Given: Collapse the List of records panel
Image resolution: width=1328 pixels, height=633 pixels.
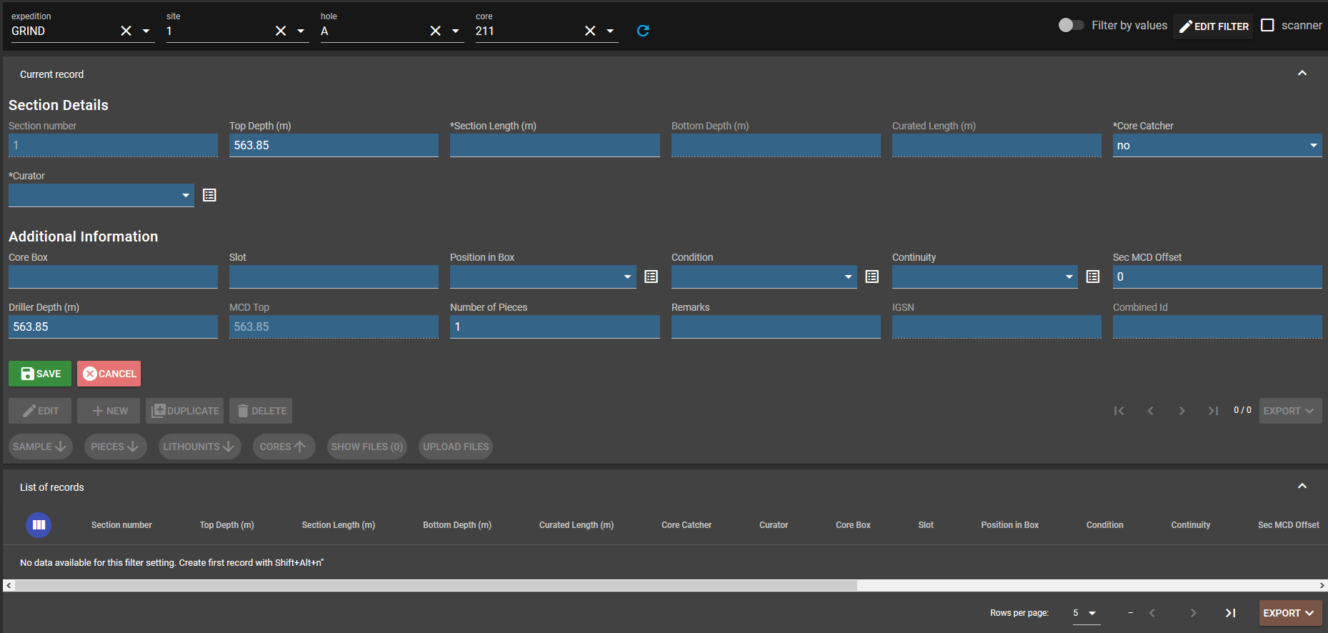Looking at the screenshot, I should click(1302, 487).
